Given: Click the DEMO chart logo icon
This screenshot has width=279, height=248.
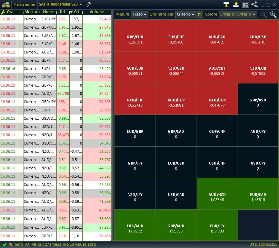Looking at the screenshot, I should pyautogui.click(x=6, y=4).
